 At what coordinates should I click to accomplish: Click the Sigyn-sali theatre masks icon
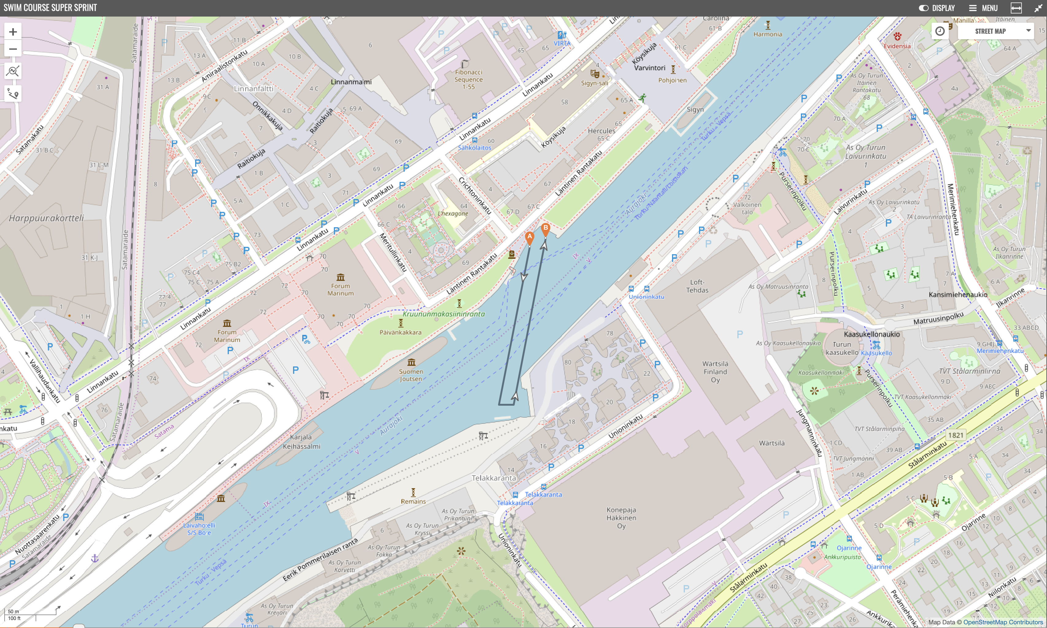tap(595, 74)
